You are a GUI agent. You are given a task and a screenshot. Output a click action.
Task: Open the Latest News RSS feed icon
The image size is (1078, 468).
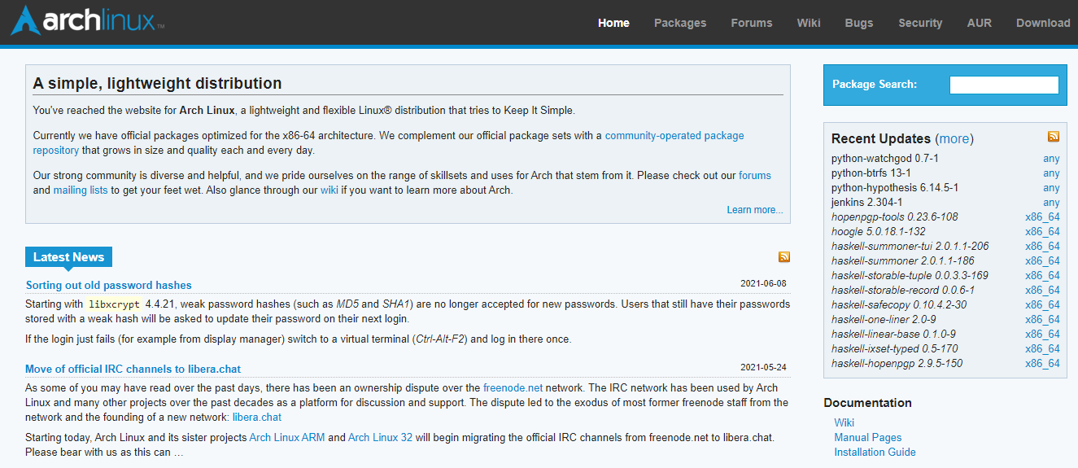tap(784, 257)
